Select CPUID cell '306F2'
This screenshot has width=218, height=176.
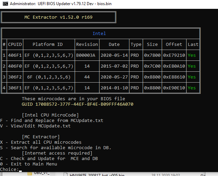(x=15, y=77)
